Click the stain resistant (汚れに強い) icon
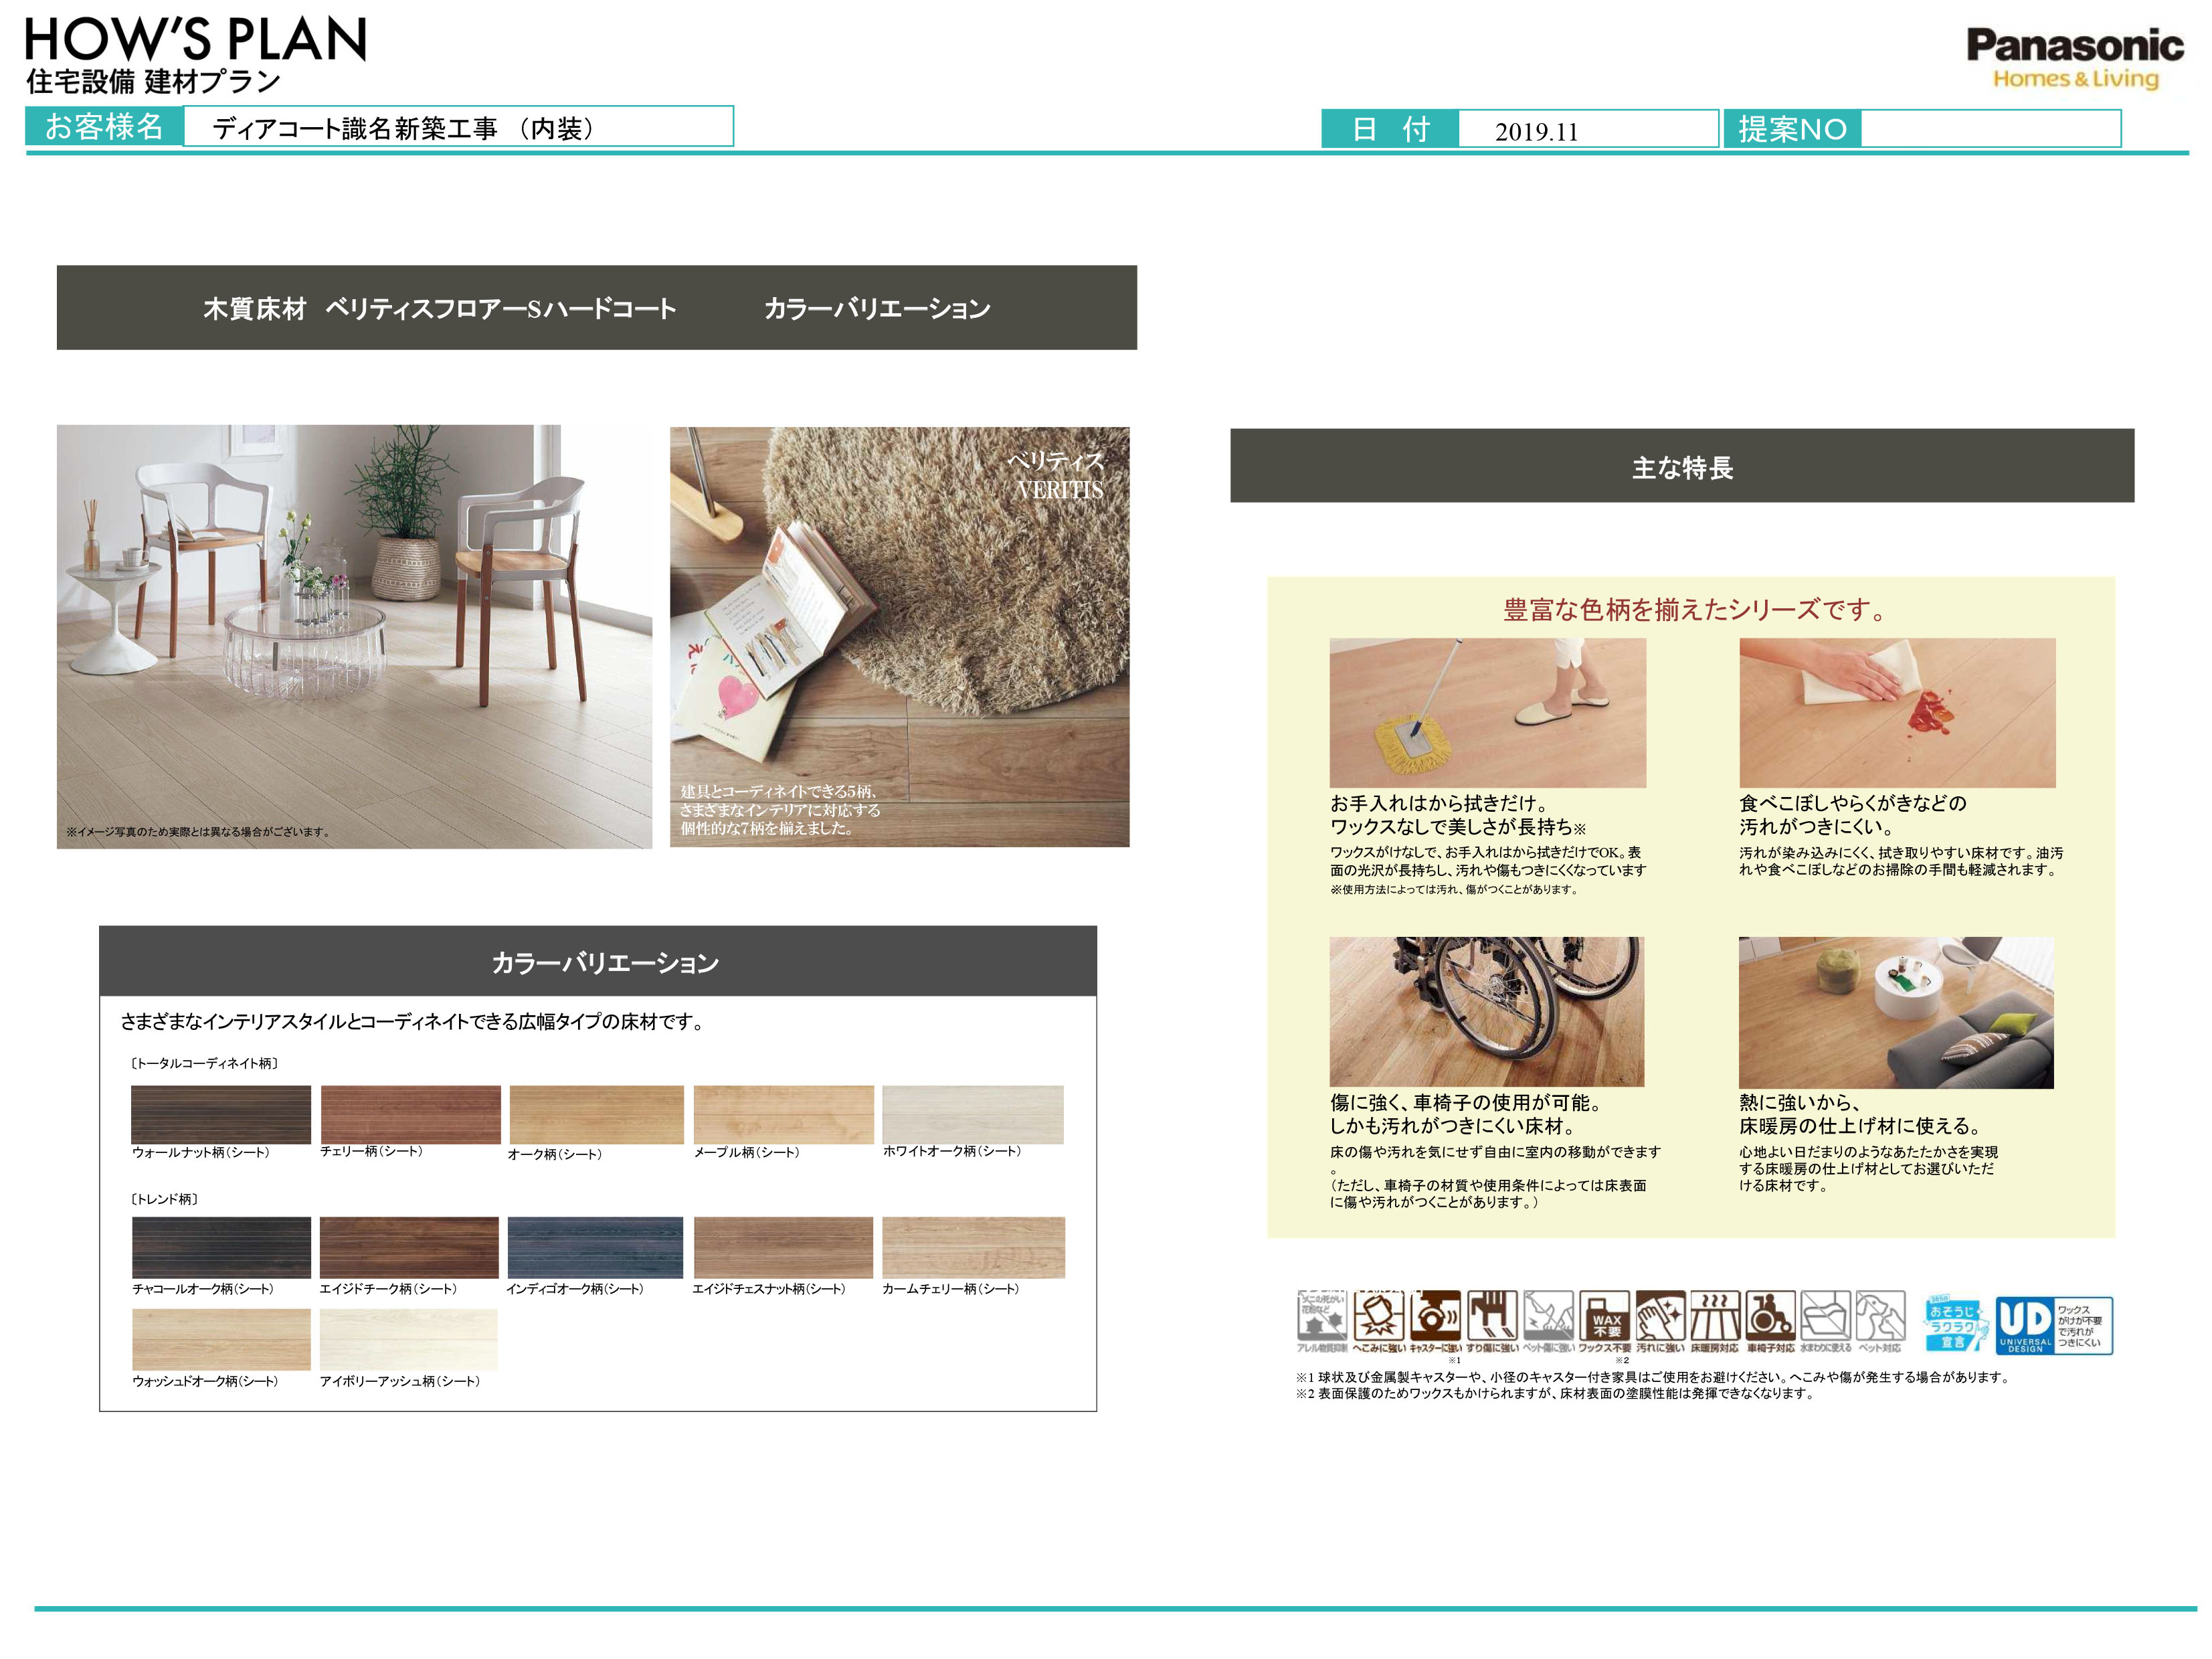The height and width of the screenshot is (1659, 2212). [1660, 1316]
